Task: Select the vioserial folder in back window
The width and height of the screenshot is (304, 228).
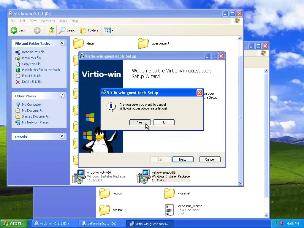Action: click(x=170, y=193)
